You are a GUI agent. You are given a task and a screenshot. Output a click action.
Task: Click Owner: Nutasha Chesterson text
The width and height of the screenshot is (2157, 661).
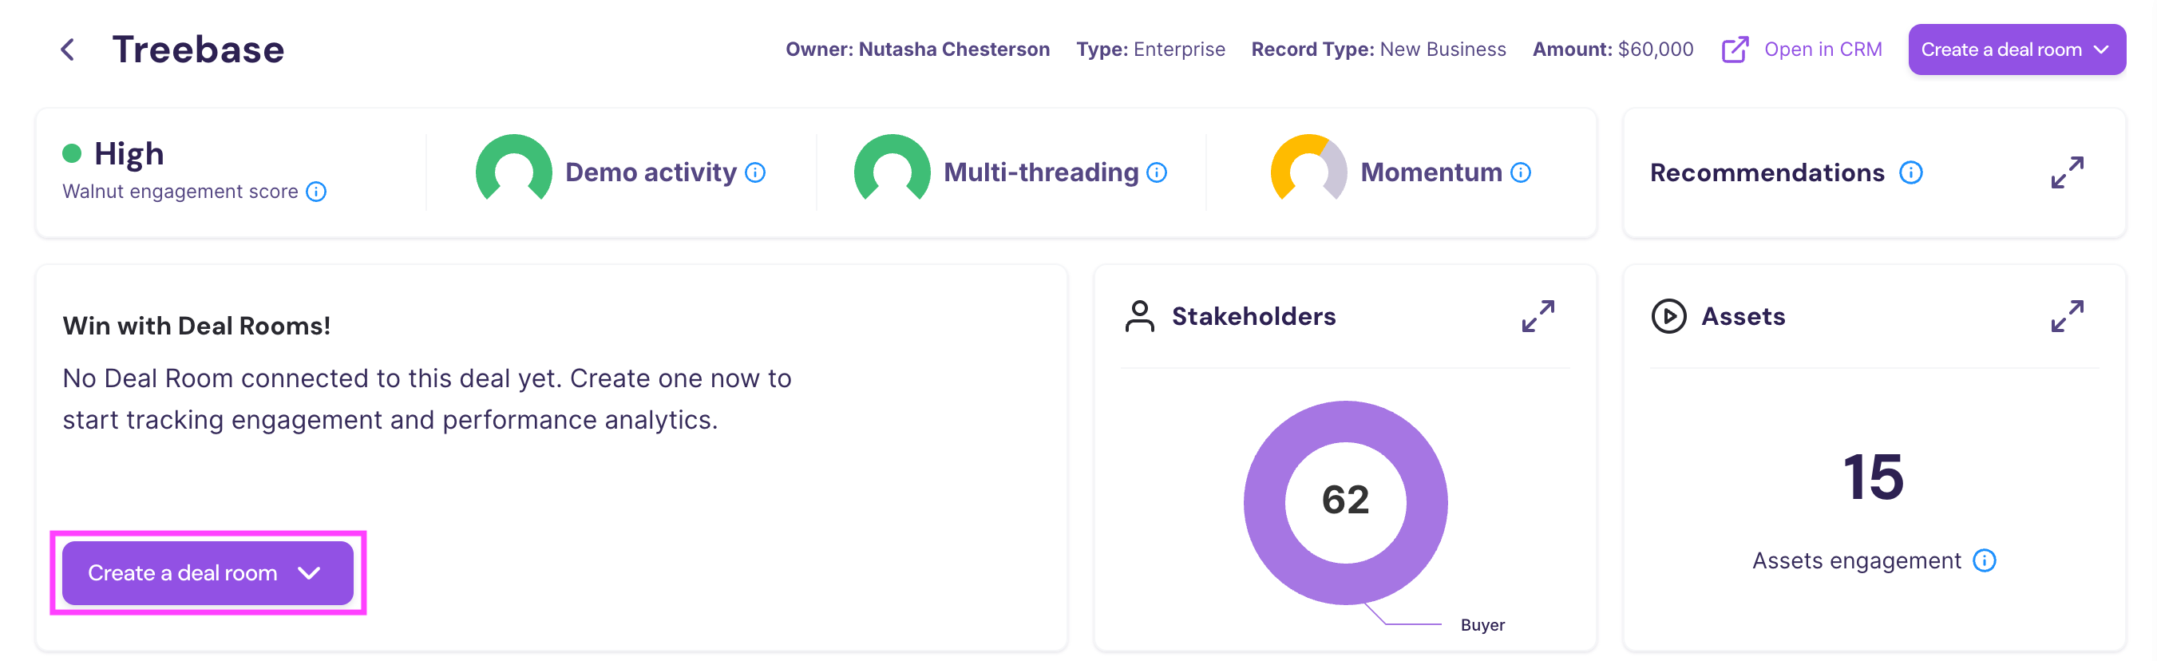click(918, 49)
